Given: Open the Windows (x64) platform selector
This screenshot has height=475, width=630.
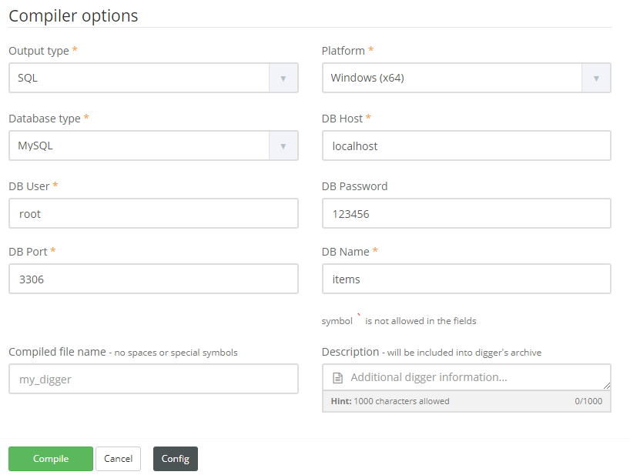Looking at the screenshot, I should (x=467, y=78).
